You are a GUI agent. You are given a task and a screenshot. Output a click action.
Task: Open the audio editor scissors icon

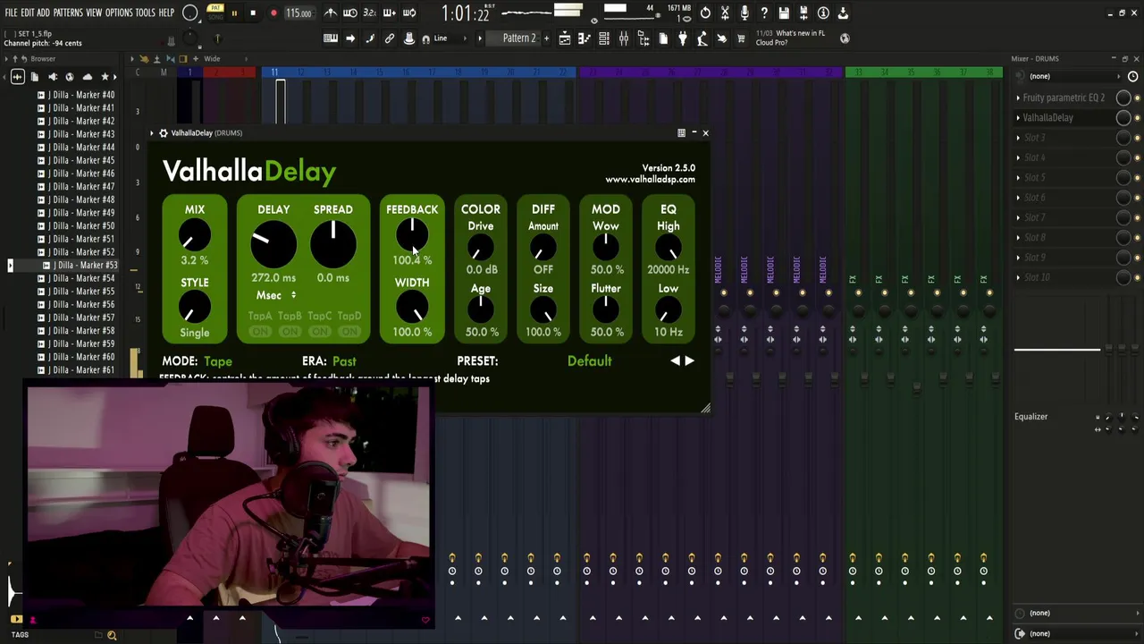pyautogui.click(x=725, y=13)
